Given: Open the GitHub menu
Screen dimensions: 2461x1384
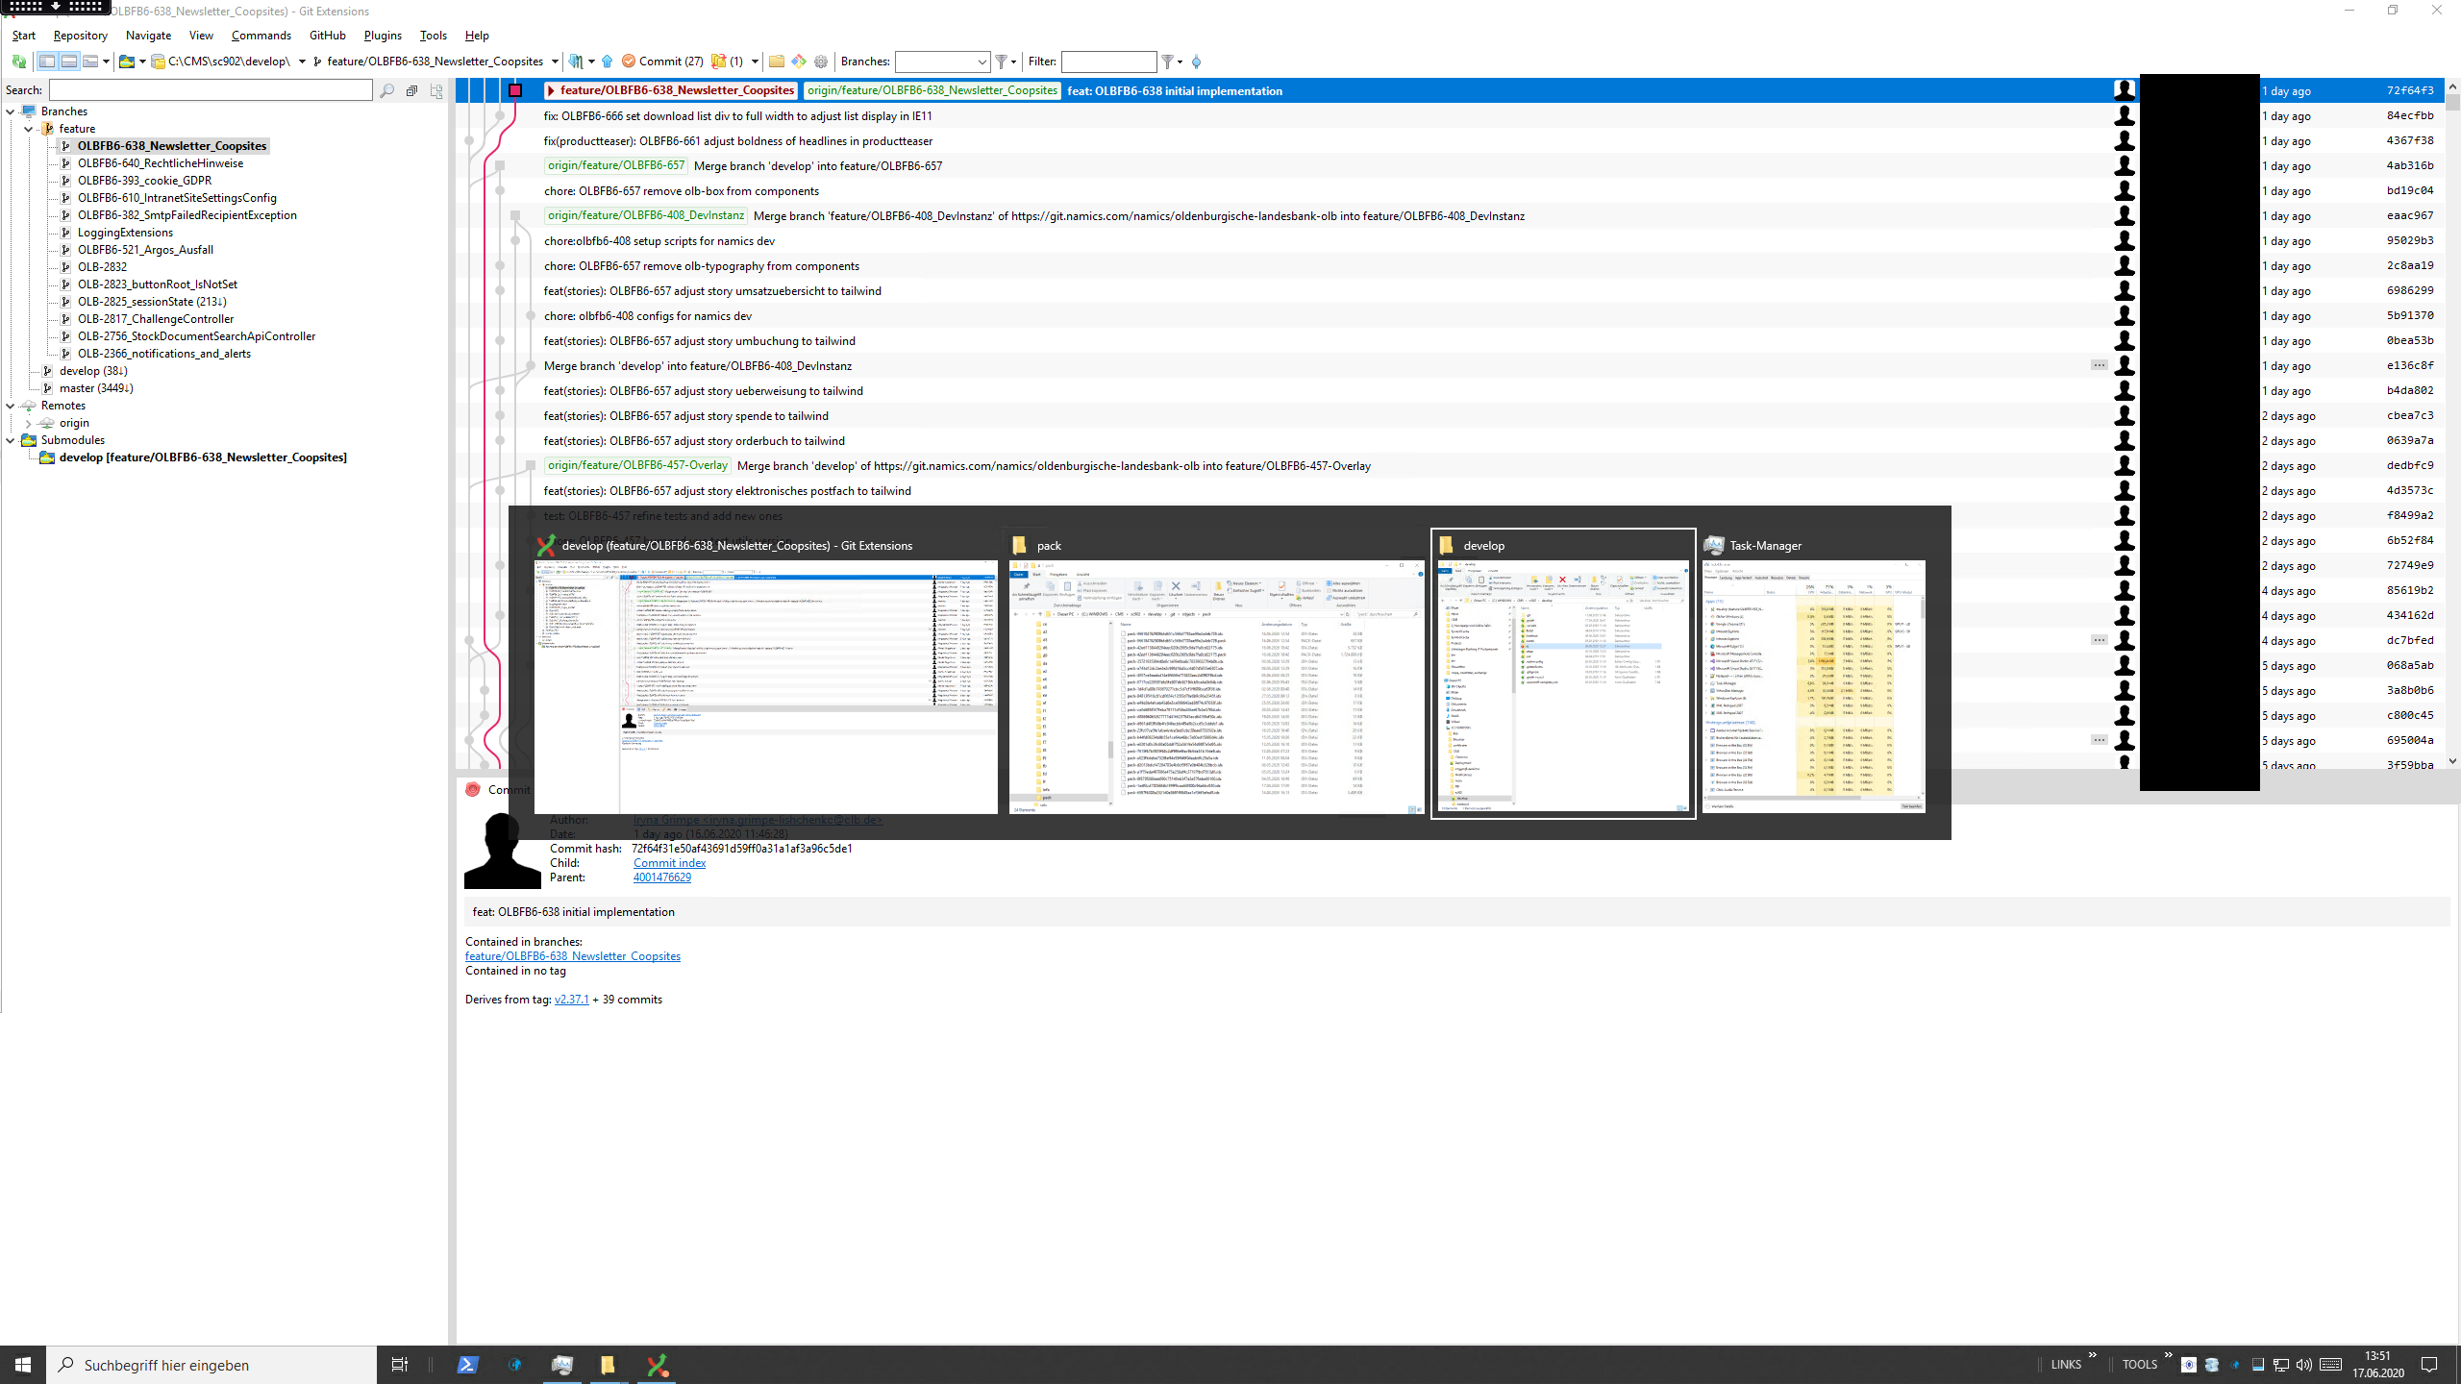Looking at the screenshot, I should pyautogui.click(x=327, y=36).
